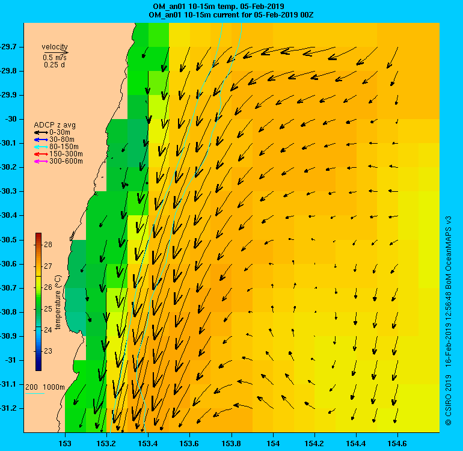
Task: Click the longitude axis label '154.4'
Action: (x=356, y=444)
